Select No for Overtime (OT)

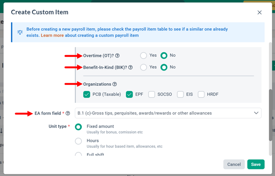click(x=164, y=56)
